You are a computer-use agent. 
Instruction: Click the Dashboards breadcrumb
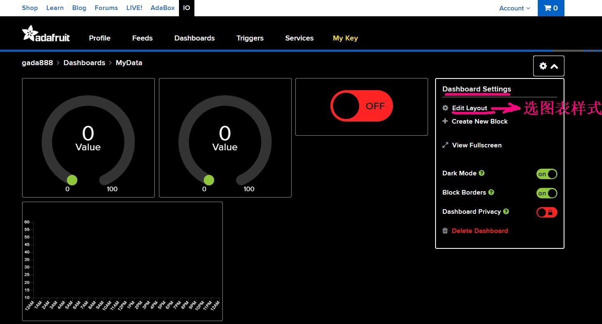[84, 63]
